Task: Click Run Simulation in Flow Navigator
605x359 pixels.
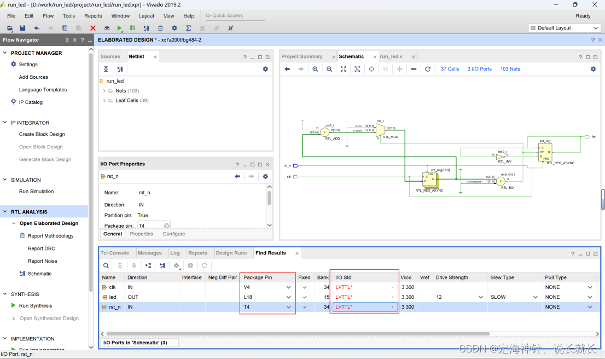Action: 36,191
